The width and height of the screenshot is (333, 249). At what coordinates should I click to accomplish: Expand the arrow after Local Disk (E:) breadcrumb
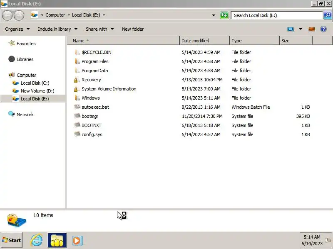click(104, 15)
